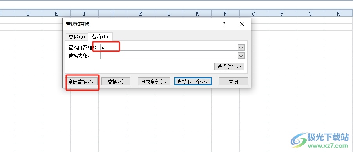Select column Q header
This screenshot has height=152, width=353.
coord(310,14)
